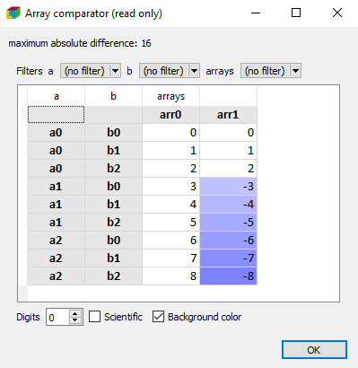Open the 'a' axis filter dropdown
Image resolution: width=358 pixels, height=368 pixels.
91,71
